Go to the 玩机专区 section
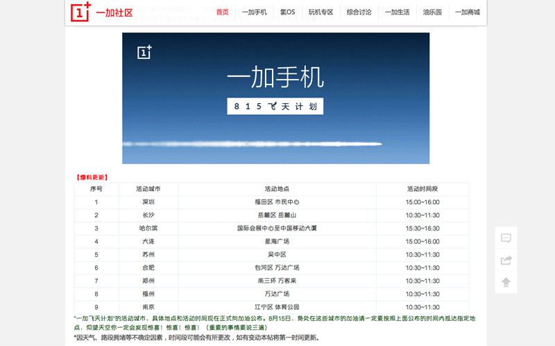The image size is (555, 346). pos(321,12)
